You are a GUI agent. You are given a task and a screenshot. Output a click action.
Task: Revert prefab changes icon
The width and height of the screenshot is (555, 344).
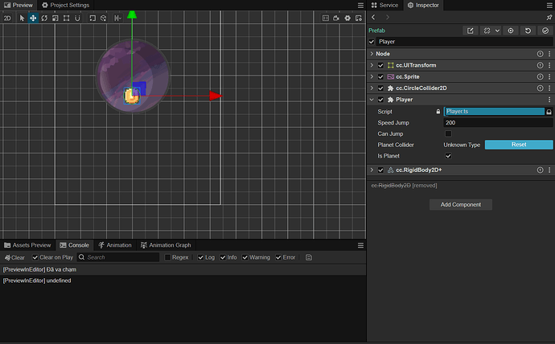point(528,31)
